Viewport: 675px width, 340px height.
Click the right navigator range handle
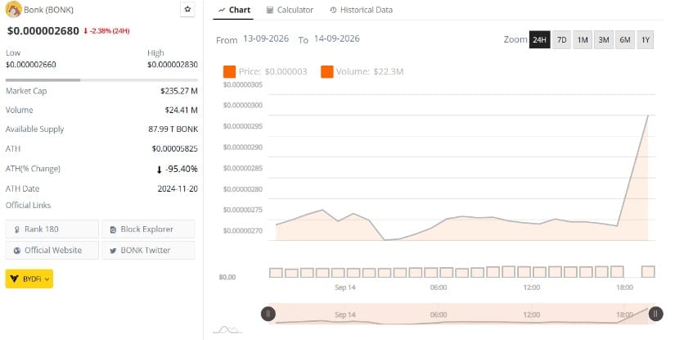tap(655, 314)
